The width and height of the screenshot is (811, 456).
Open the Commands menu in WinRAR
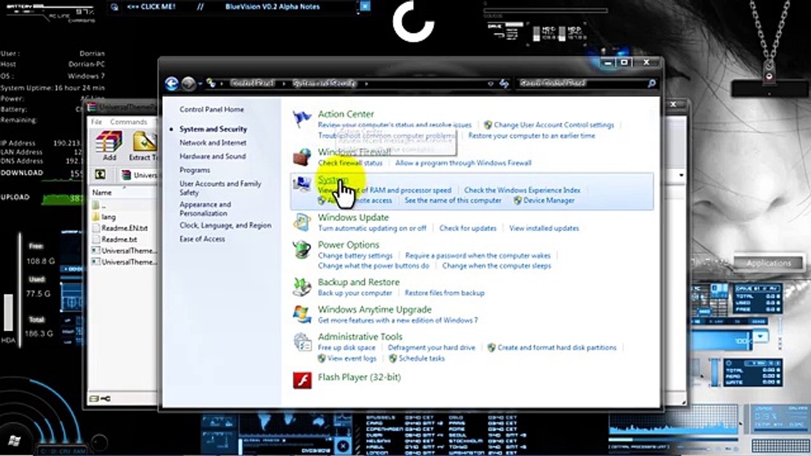[x=129, y=122]
